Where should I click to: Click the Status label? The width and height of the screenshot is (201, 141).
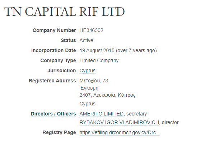pyautogui.click(x=68, y=40)
